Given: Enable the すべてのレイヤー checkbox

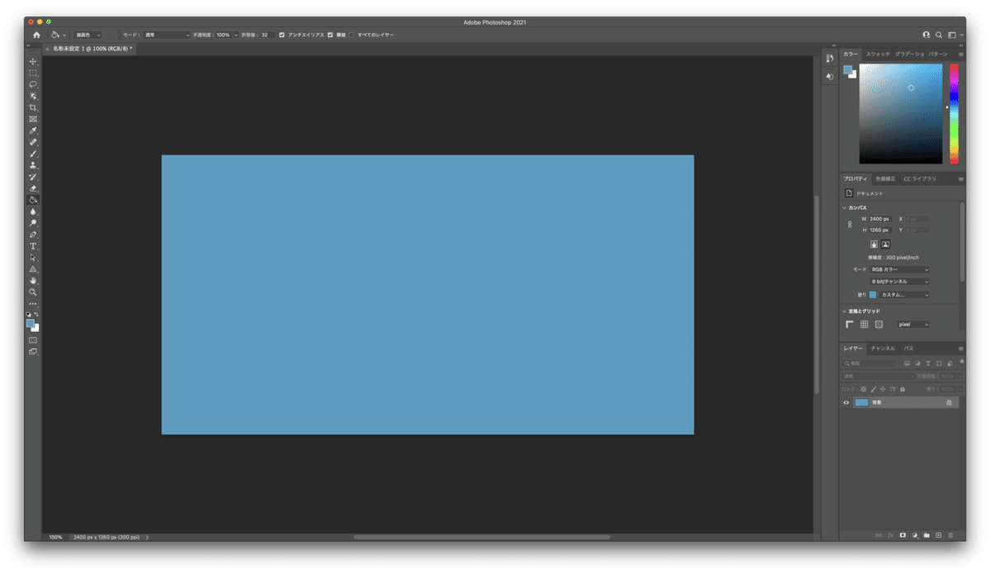Looking at the screenshot, I should point(351,36).
